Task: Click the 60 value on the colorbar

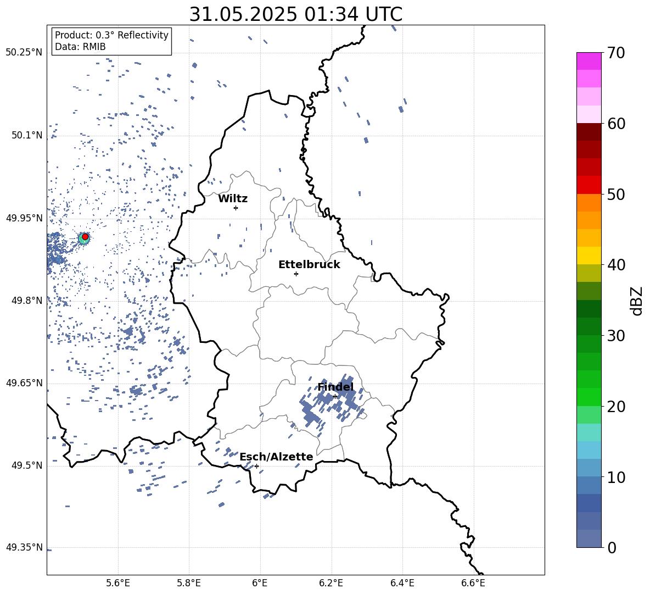Action: (616, 124)
